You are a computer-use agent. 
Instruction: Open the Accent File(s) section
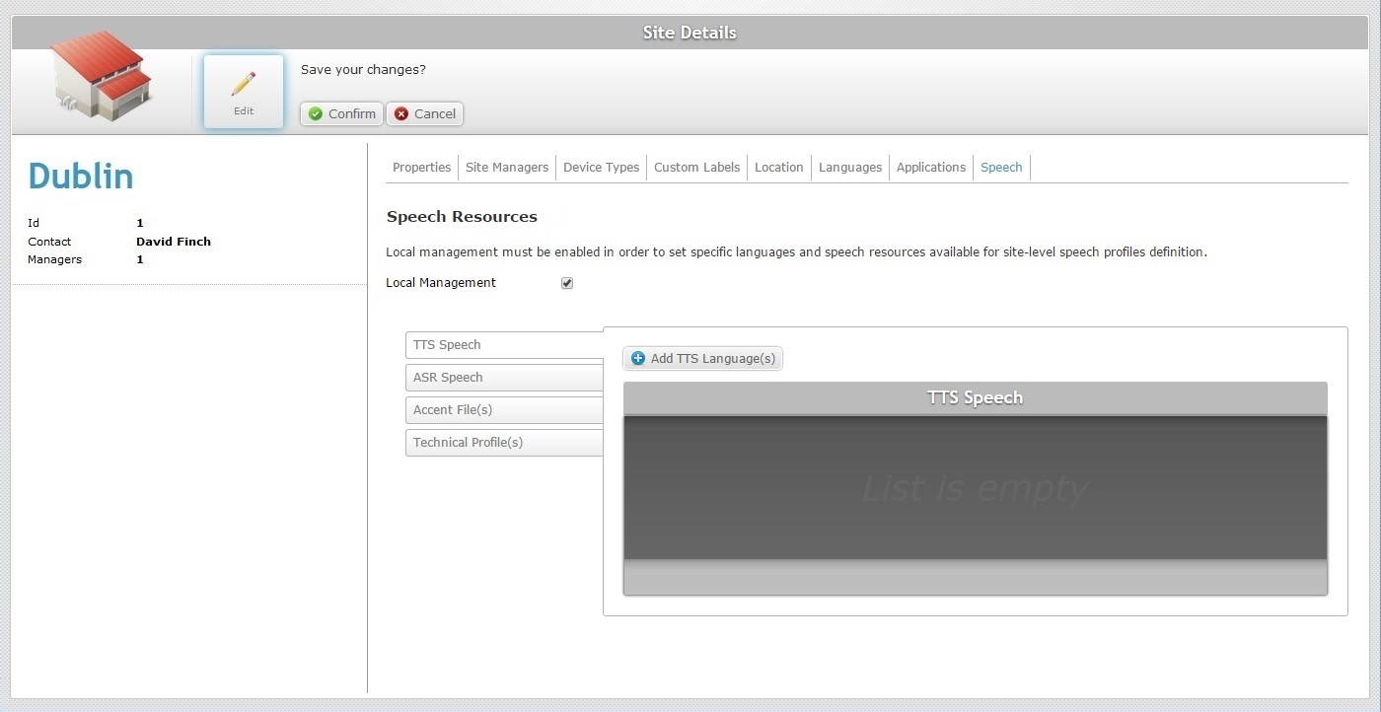(x=504, y=410)
